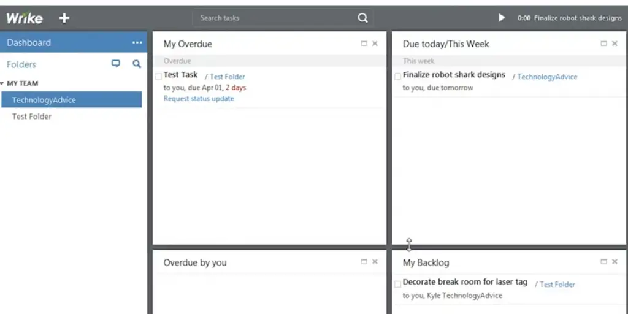The width and height of the screenshot is (628, 314).
Task: Close the Due today/This Week widget
Action: point(615,44)
